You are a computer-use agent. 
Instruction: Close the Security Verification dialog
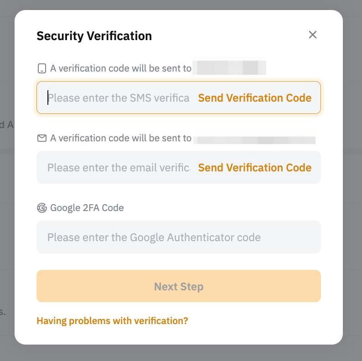point(312,35)
